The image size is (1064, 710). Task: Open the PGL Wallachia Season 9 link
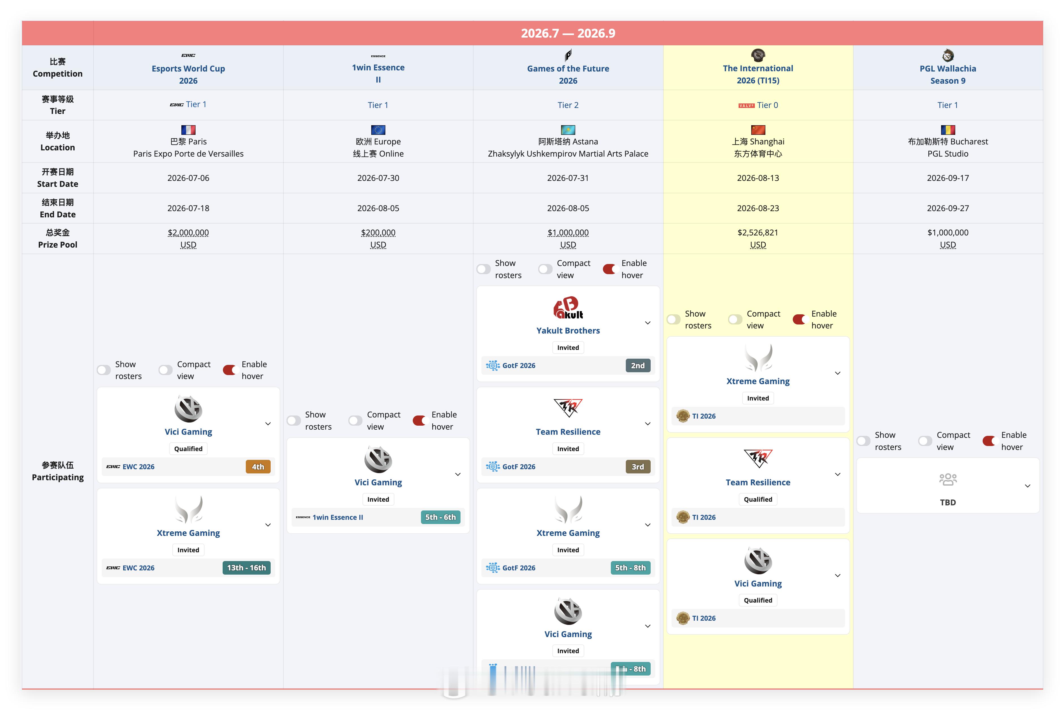(x=948, y=75)
